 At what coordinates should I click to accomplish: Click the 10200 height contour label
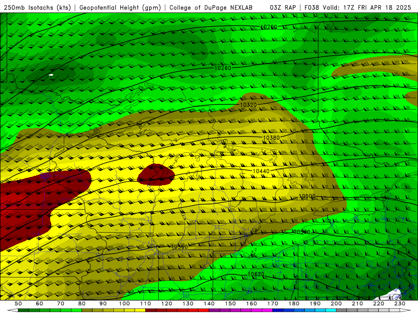point(269,27)
